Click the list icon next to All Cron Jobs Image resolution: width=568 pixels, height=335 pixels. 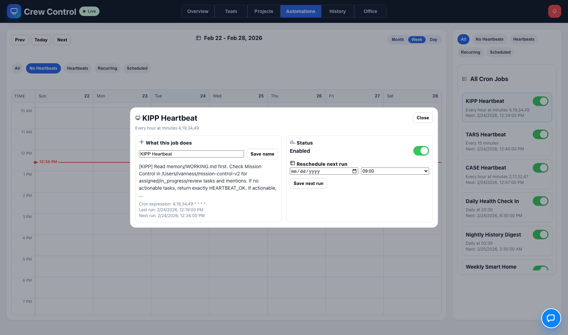464,79
